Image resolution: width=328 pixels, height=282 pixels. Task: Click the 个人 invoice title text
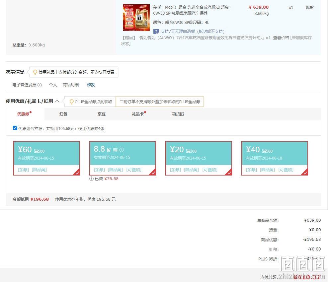point(53,85)
